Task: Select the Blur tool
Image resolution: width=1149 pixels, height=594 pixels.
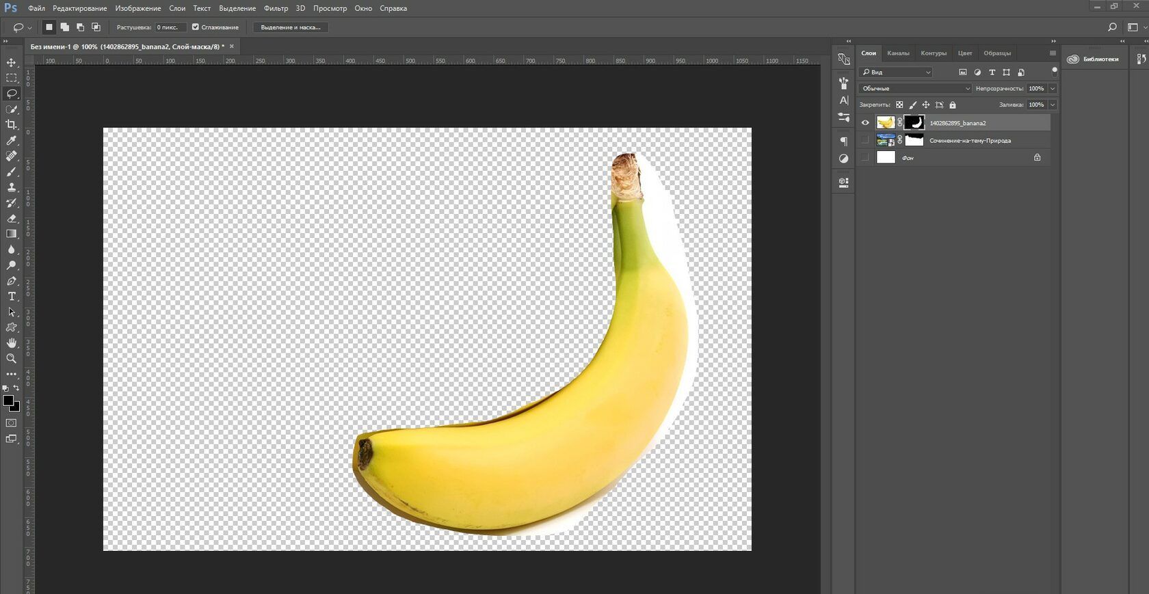Action: pos(12,249)
